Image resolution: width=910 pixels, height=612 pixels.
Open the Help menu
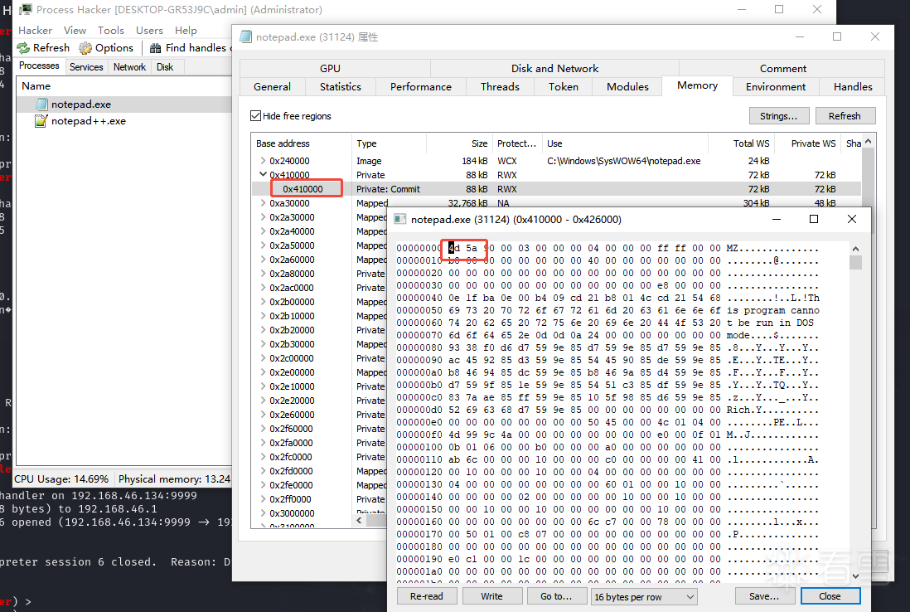186,30
